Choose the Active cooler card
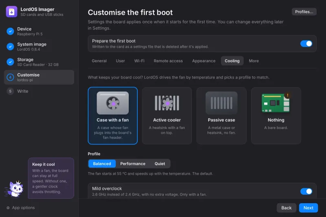 click(x=167, y=116)
